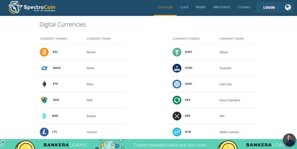Navigate to Merchants page

(x=222, y=7)
